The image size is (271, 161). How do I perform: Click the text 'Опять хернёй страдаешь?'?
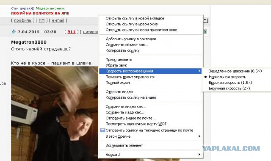(x=41, y=49)
